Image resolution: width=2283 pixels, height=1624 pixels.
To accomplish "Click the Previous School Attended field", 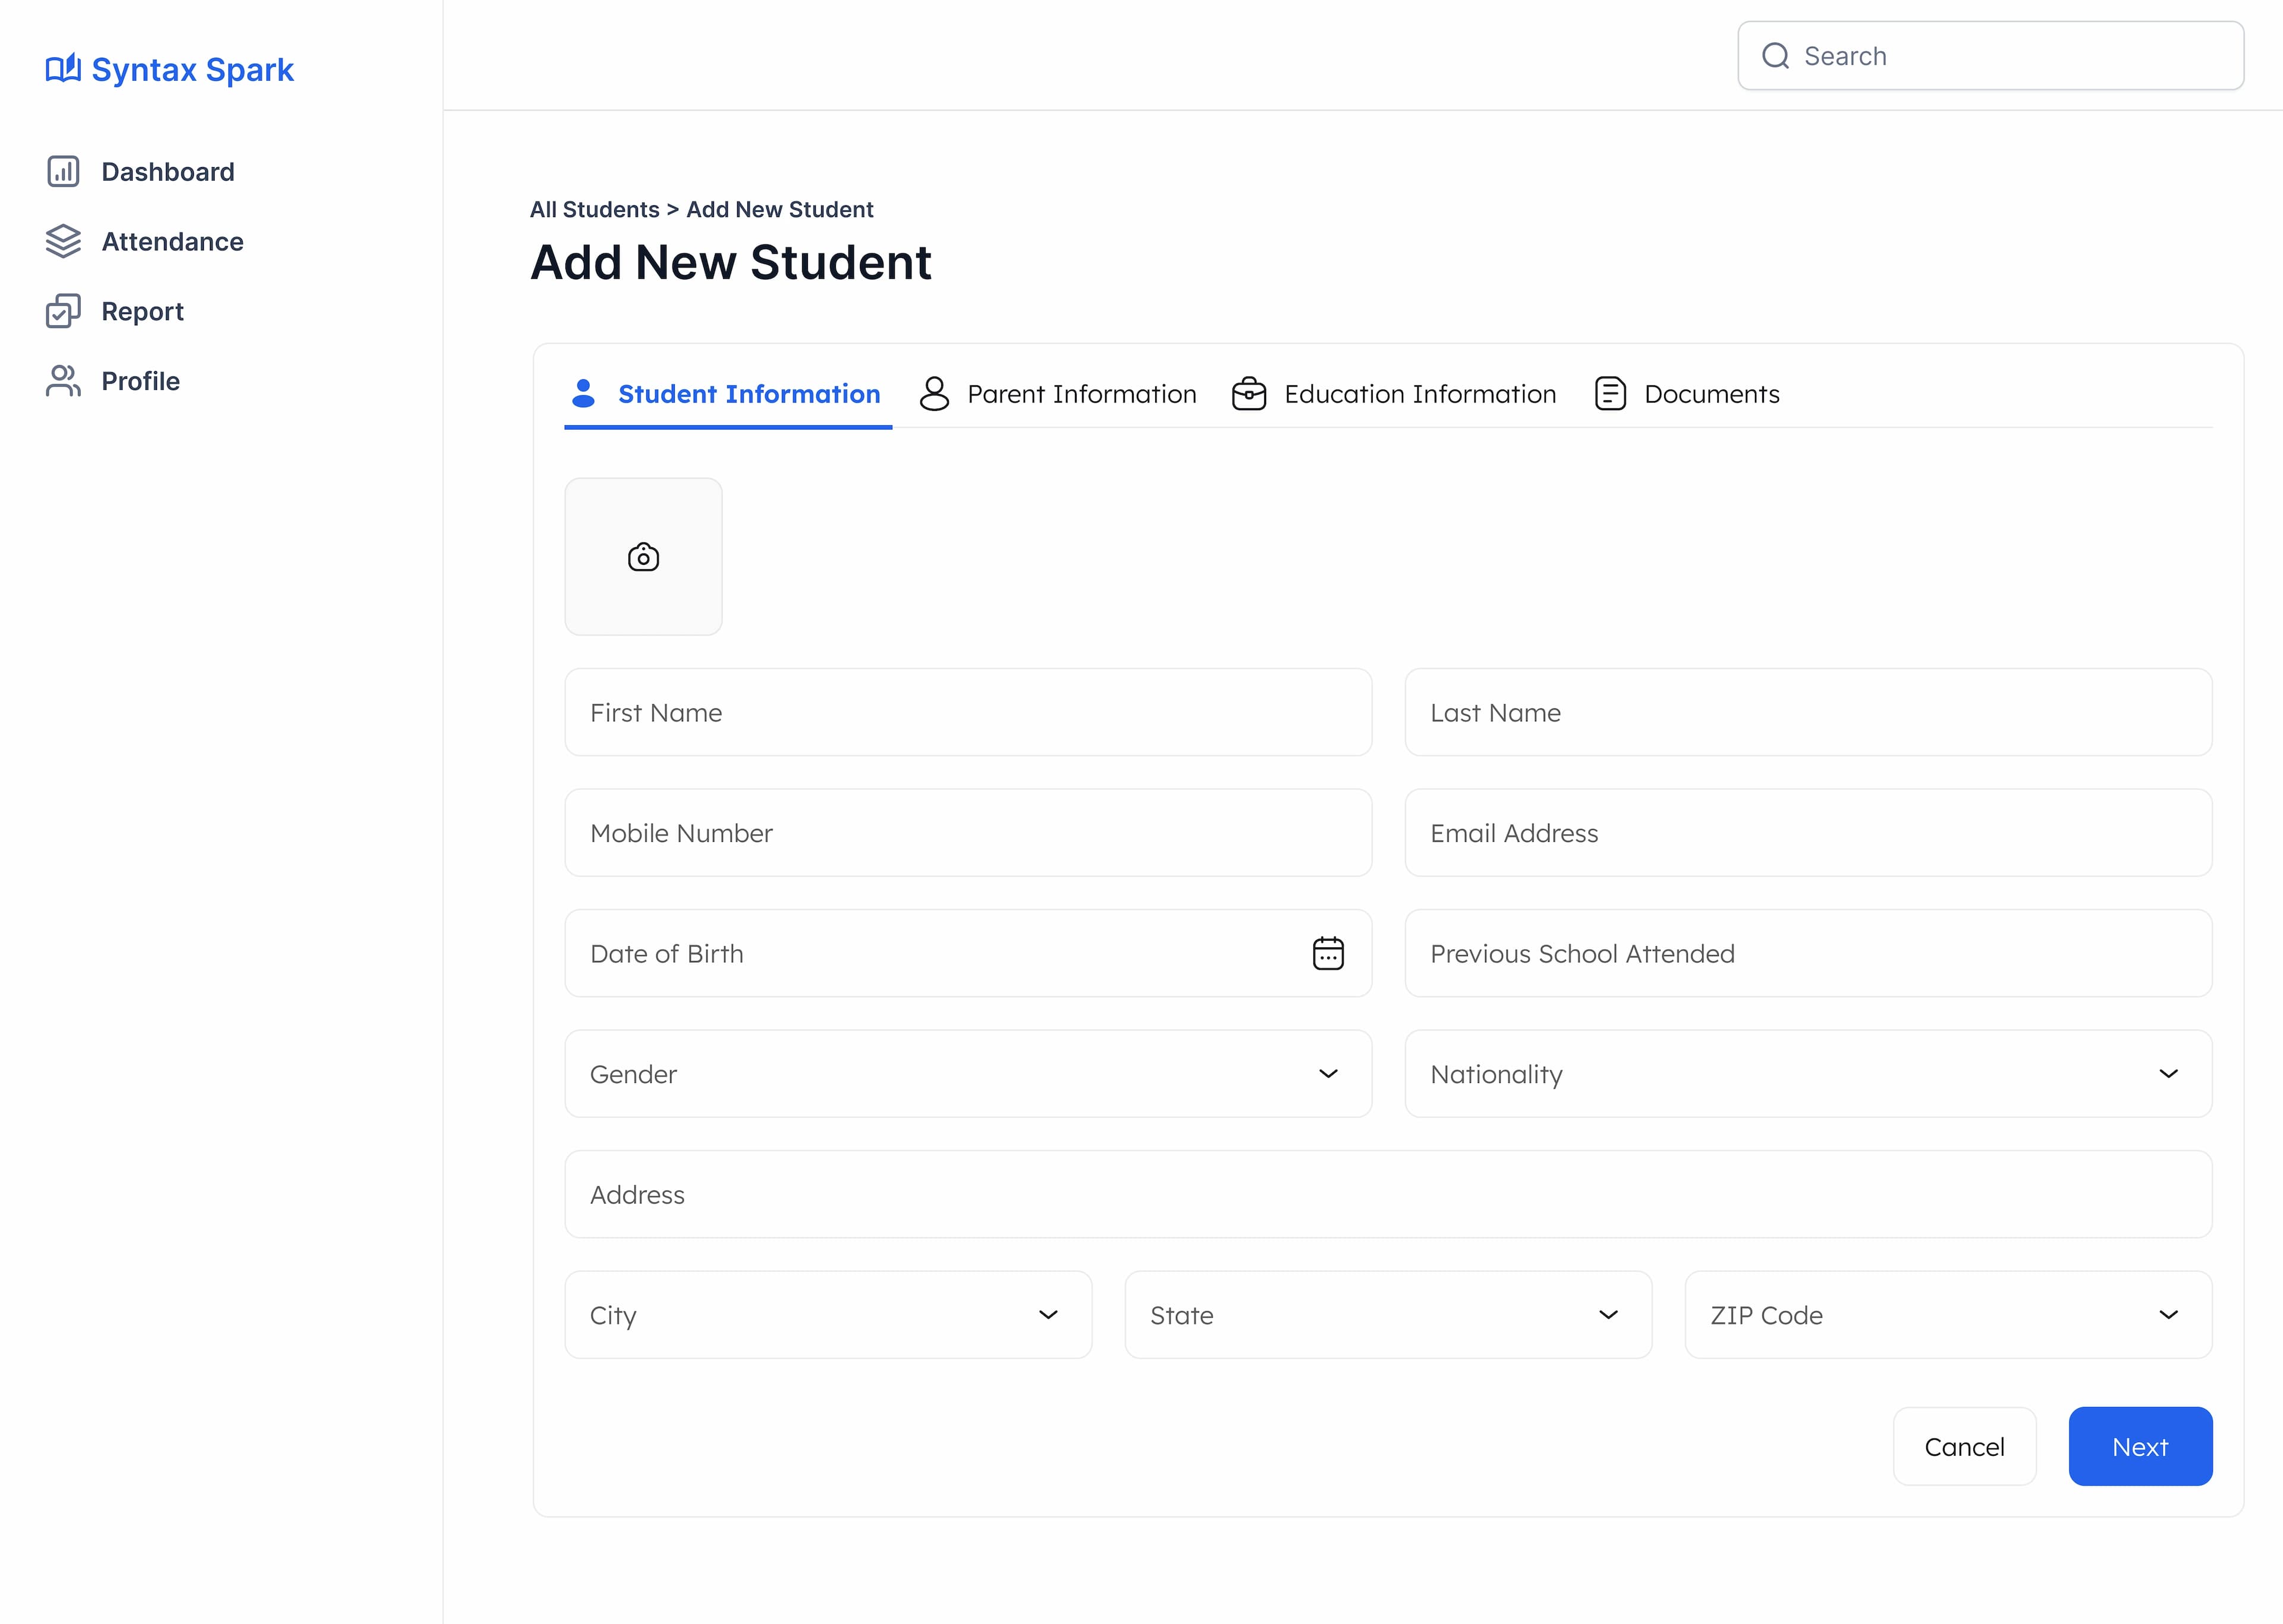I will [1808, 953].
